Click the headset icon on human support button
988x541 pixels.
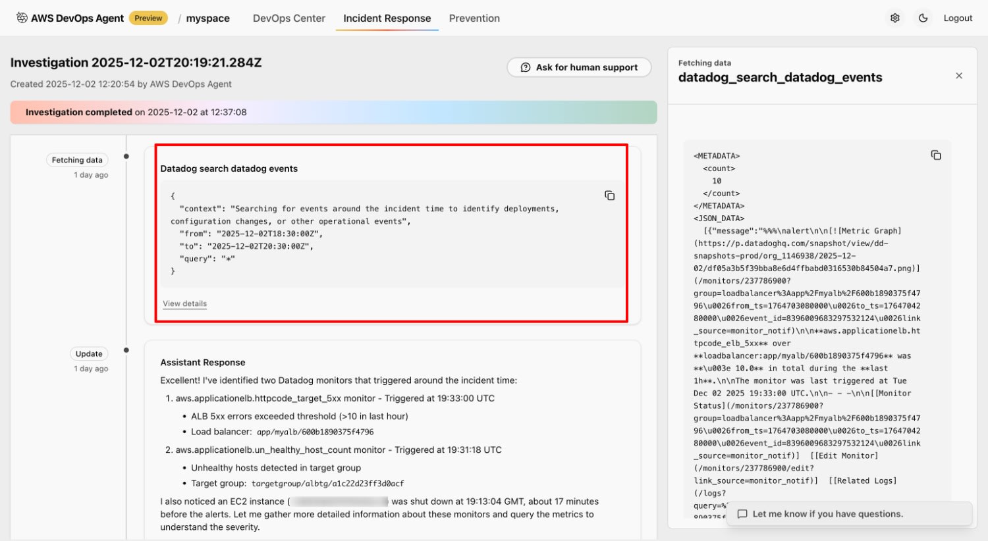pyautogui.click(x=526, y=67)
